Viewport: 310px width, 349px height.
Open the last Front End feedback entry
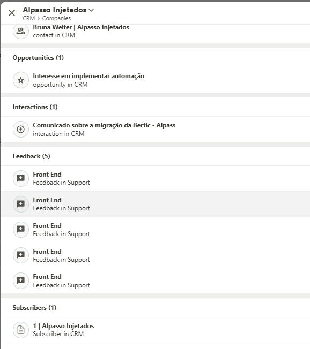[155, 280]
